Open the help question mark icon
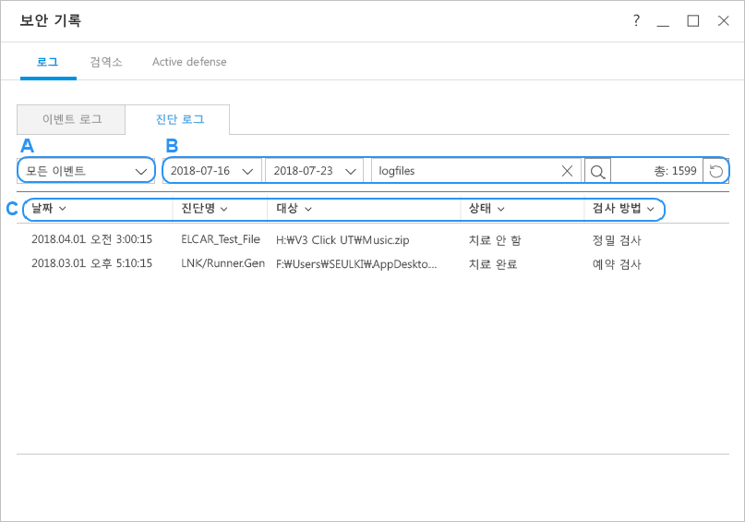Image resolution: width=745 pixels, height=522 pixels. coord(636,20)
